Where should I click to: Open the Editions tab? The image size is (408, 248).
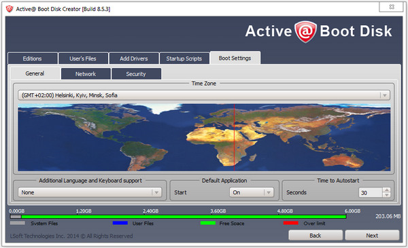[x=33, y=58]
